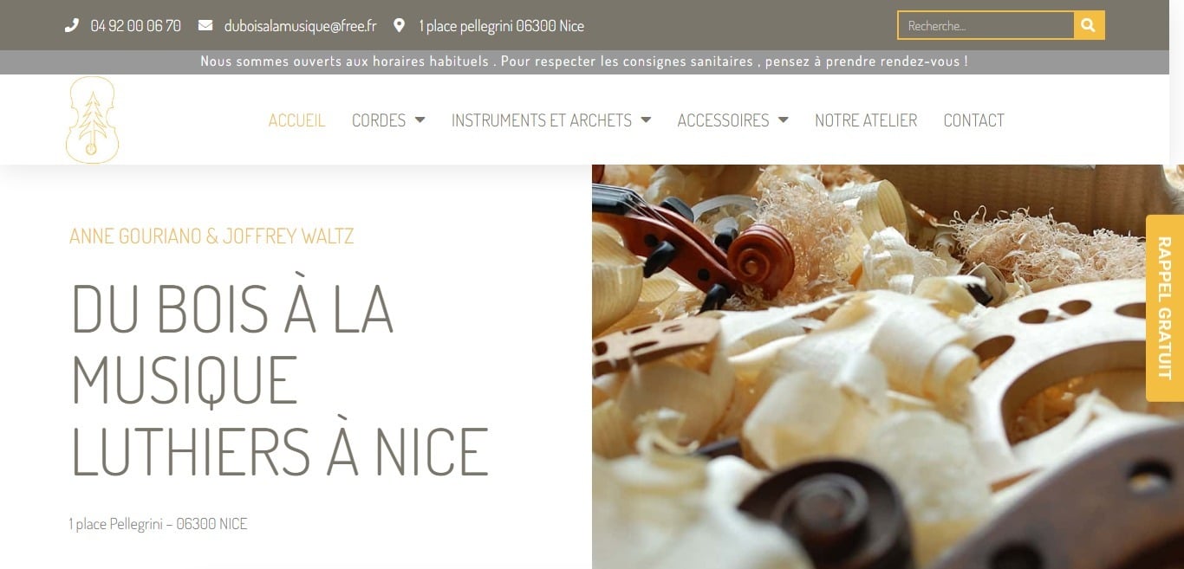The height and width of the screenshot is (569, 1184).
Task: Click the Rappel Gratuit side button
Action: click(1165, 308)
